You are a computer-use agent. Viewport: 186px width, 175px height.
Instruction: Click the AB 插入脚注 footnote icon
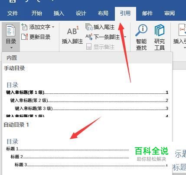coord(73,31)
